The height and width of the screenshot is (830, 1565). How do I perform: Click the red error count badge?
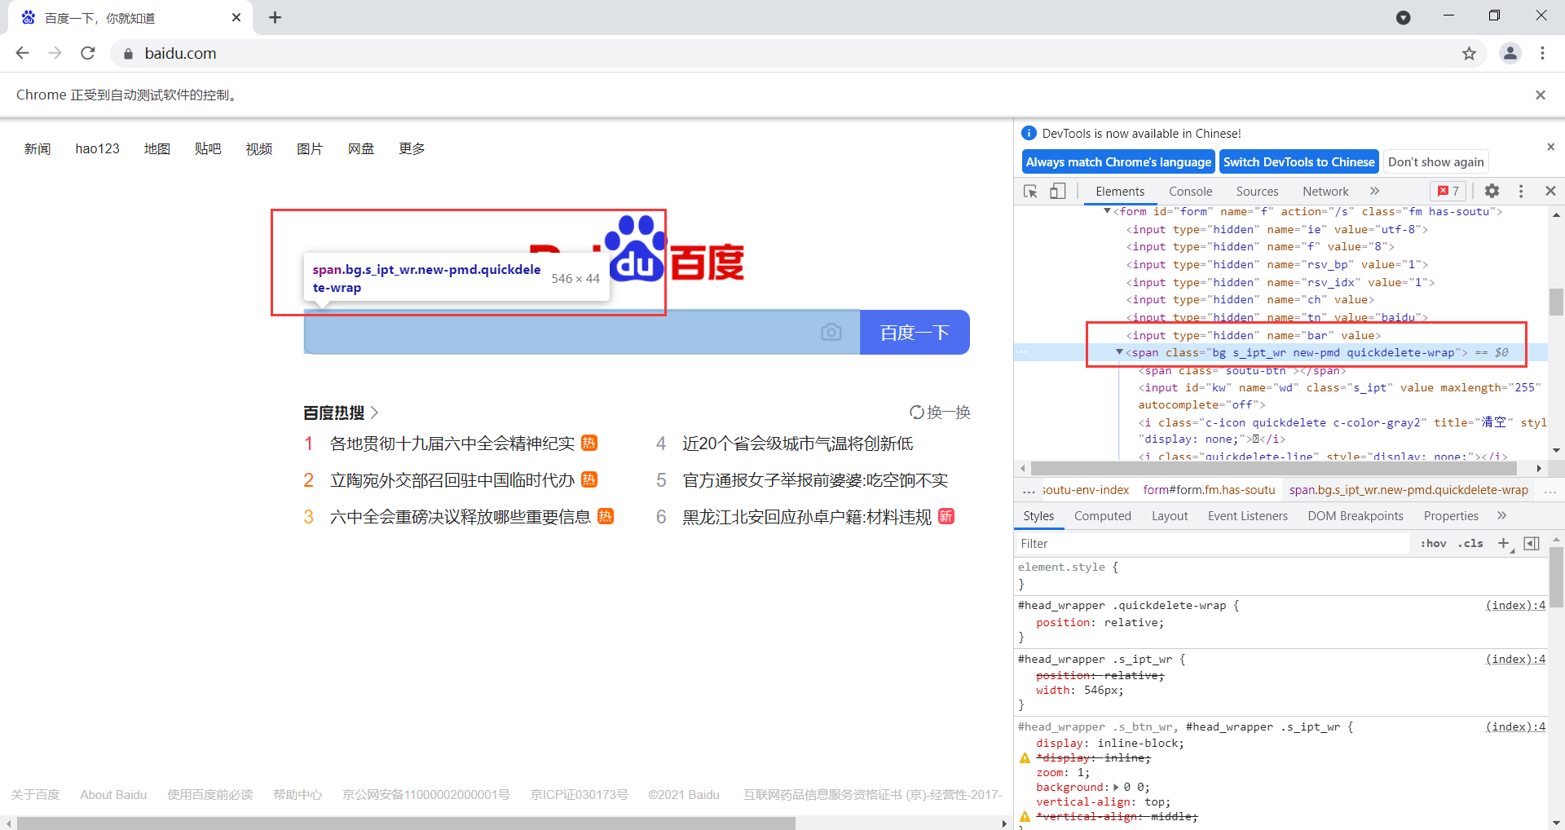point(1448,191)
